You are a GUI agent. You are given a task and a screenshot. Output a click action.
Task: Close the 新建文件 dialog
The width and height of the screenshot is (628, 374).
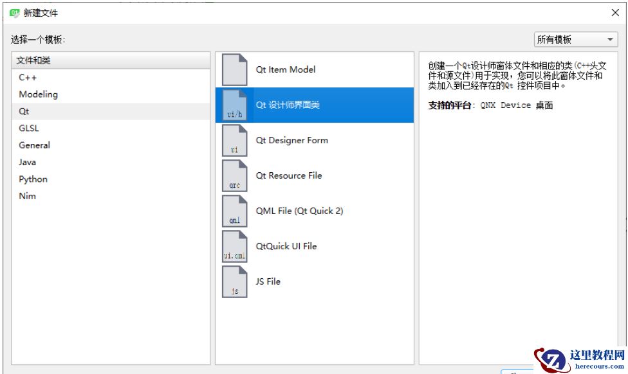[x=615, y=13]
